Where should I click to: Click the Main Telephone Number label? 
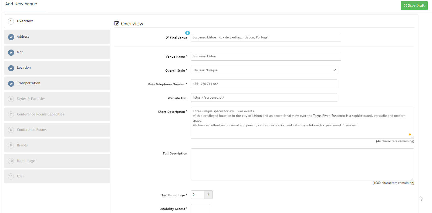[x=167, y=84]
